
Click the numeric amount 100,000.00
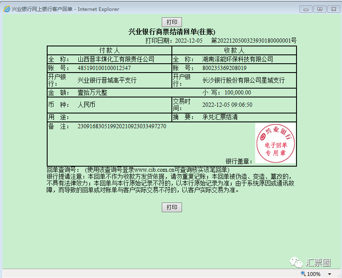pos(238,92)
